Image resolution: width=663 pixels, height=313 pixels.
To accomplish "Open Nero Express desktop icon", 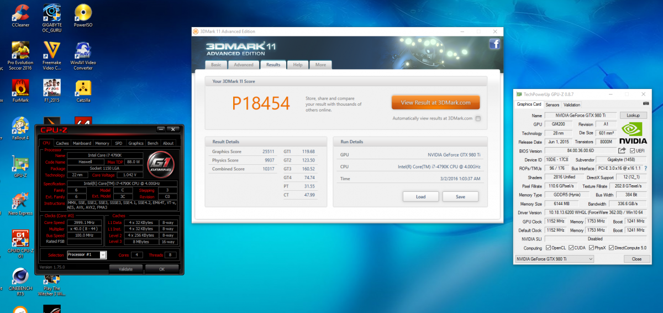I will tap(20, 204).
